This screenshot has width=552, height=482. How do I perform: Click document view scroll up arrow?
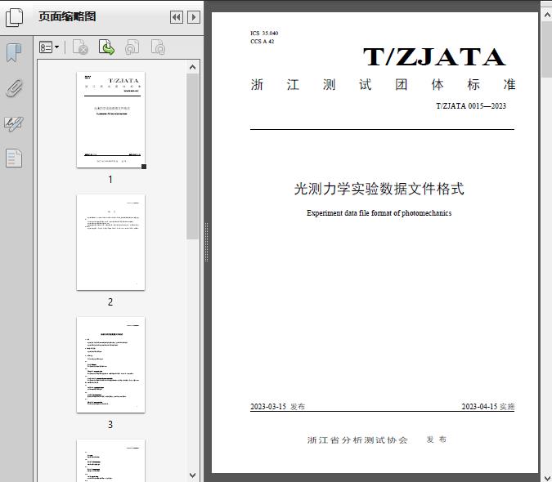click(547, 15)
